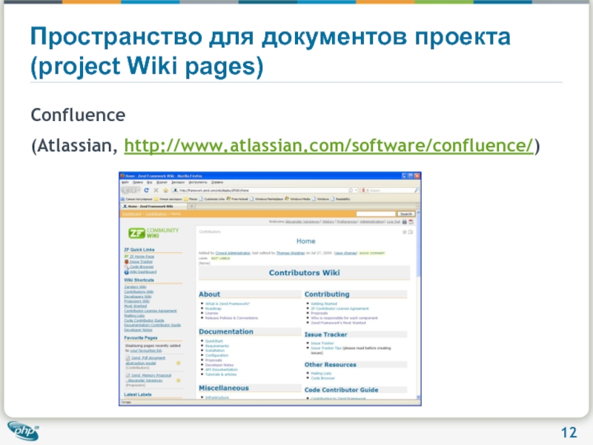Reload the page with Firefox refresh icon
Screen dimensions: 593x445
point(148,191)
